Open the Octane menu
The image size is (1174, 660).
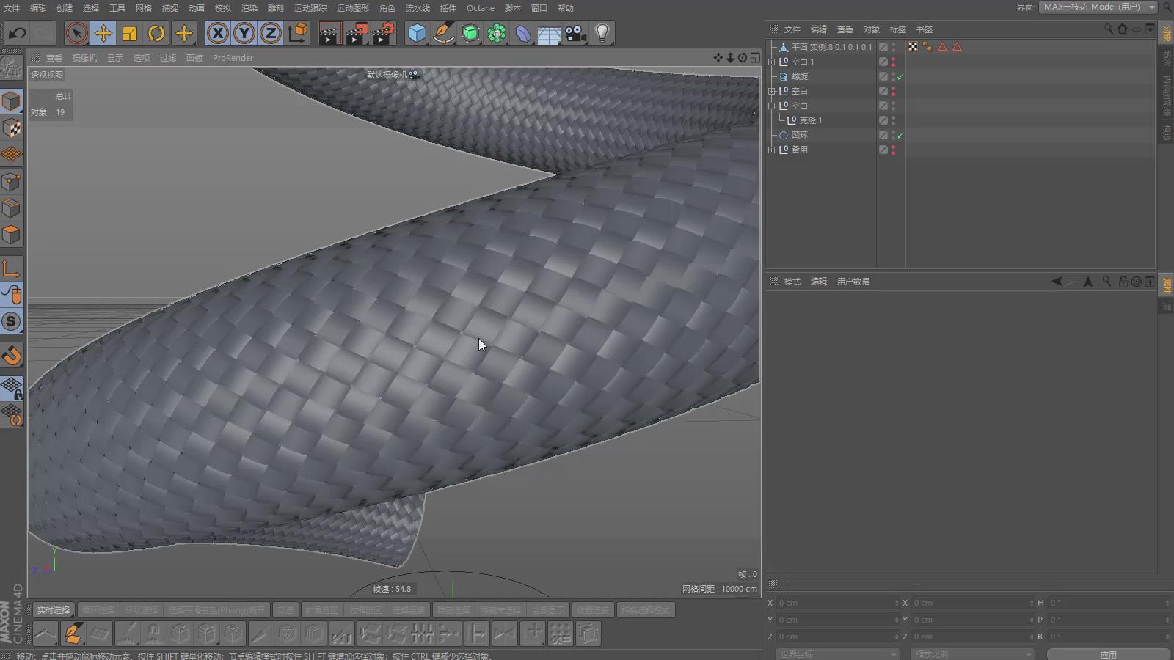pos(481,8)
